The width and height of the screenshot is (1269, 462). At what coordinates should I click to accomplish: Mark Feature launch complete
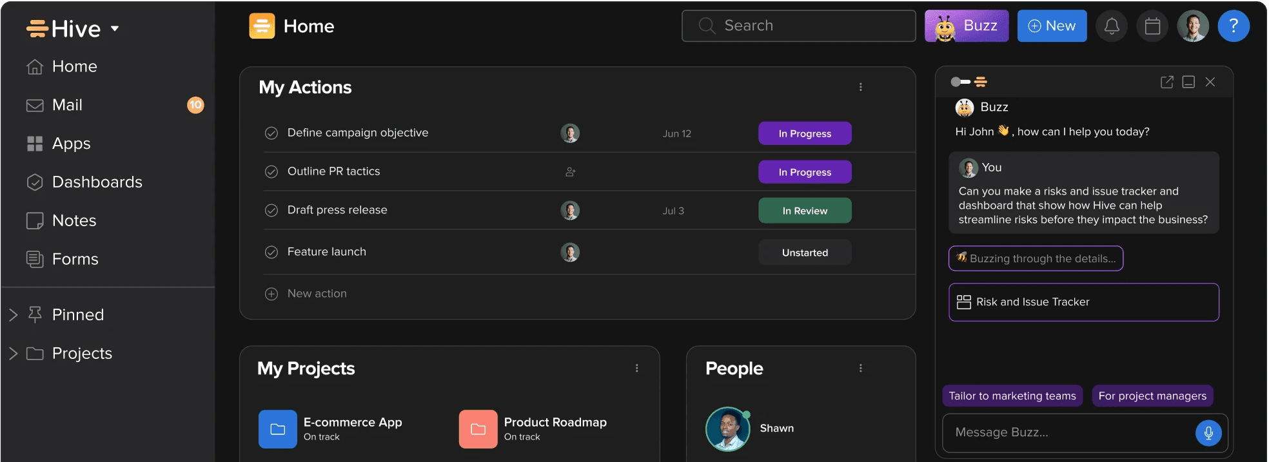pyautogui.click(x=271, y=252)
